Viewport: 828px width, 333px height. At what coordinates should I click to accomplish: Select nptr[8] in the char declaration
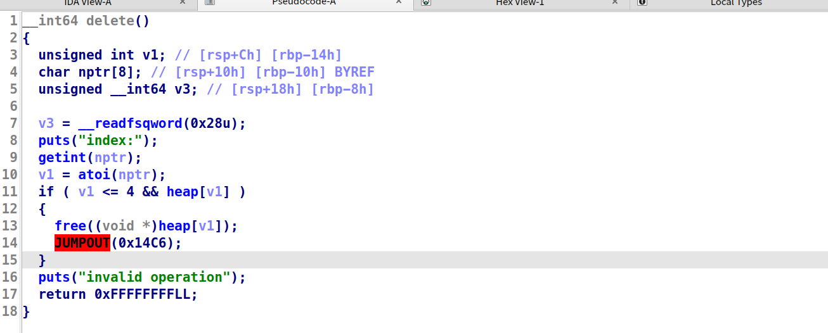[106, 72]
